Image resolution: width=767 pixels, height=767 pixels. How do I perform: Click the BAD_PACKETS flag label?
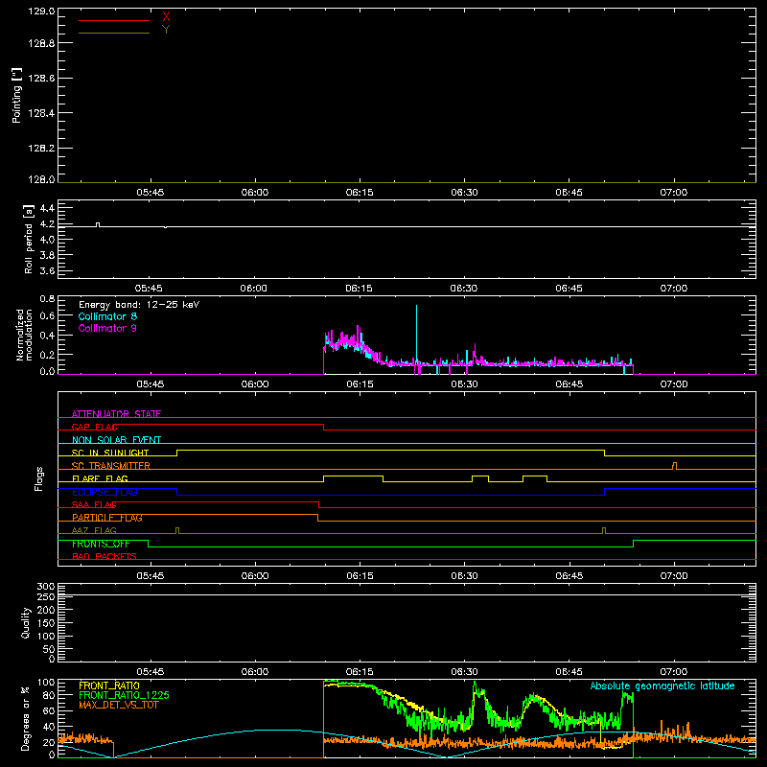105,556
